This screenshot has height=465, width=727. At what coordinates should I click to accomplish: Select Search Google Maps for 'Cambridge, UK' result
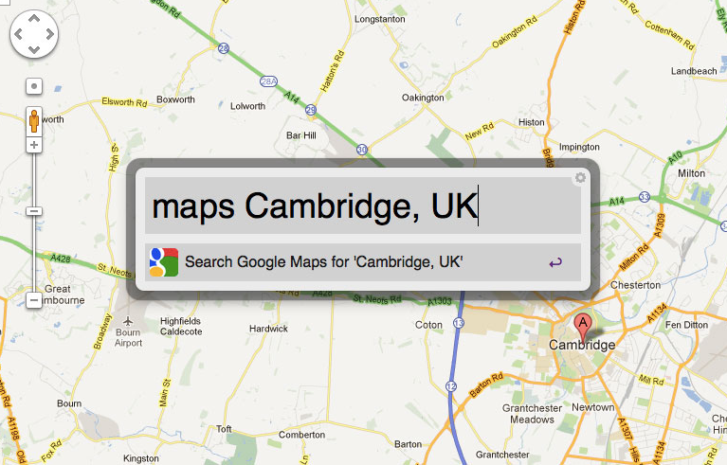pyautogui.click(x=363, y=262)
